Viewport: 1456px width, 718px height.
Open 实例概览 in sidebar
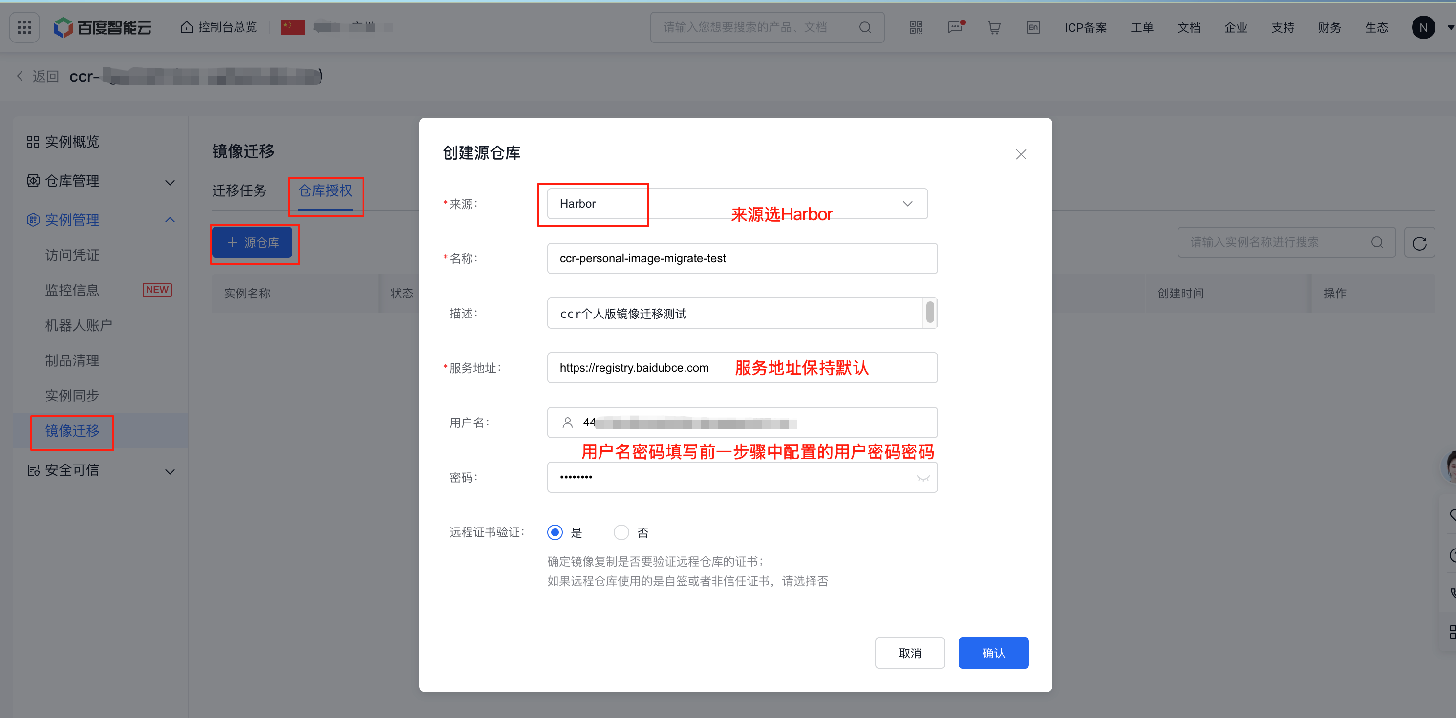pyautogui.click(x=72, y=141)
